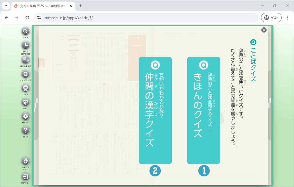Start the 仲間の漢字クイズ card
The image size is (294, 187).
click(155, 110)
